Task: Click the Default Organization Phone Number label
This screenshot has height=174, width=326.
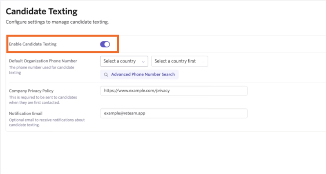Action: pyautogui.click(x=43, y=61)
